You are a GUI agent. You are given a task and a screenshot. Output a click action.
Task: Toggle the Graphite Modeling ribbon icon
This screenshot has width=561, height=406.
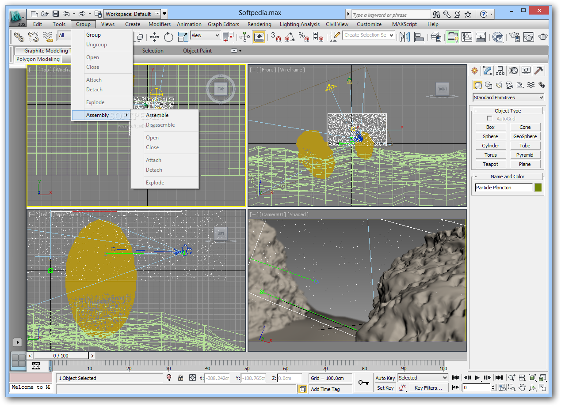click(452, 37)
